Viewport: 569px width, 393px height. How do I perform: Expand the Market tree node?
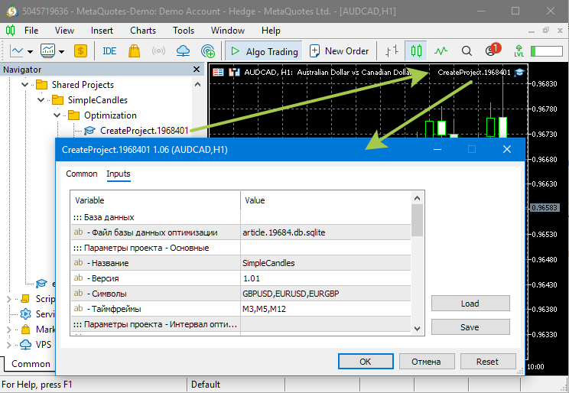tap(8, 330)
